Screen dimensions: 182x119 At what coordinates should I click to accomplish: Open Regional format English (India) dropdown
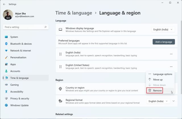click(x=158, y=101)
